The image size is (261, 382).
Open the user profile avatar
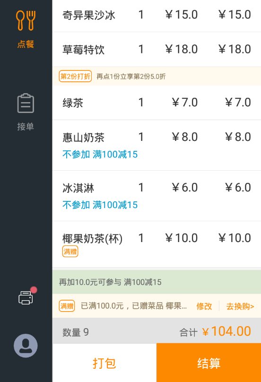[x=26, y=346]
